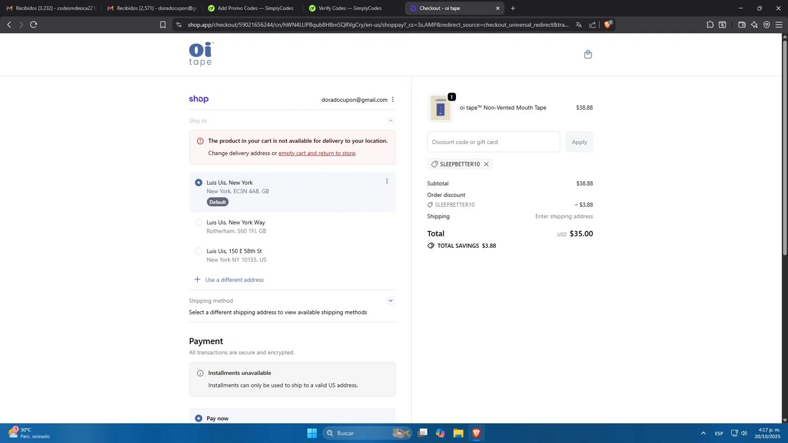Open a new browser tab

click(513, 8)
